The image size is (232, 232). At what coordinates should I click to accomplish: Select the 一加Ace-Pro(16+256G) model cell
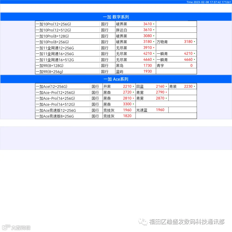62,98
